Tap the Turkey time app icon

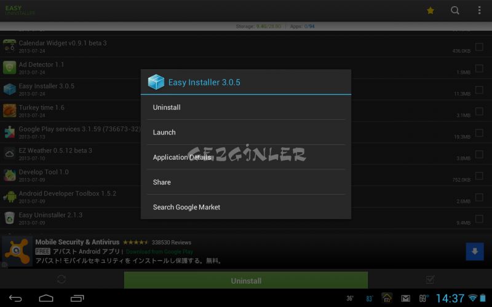(9, 111)
